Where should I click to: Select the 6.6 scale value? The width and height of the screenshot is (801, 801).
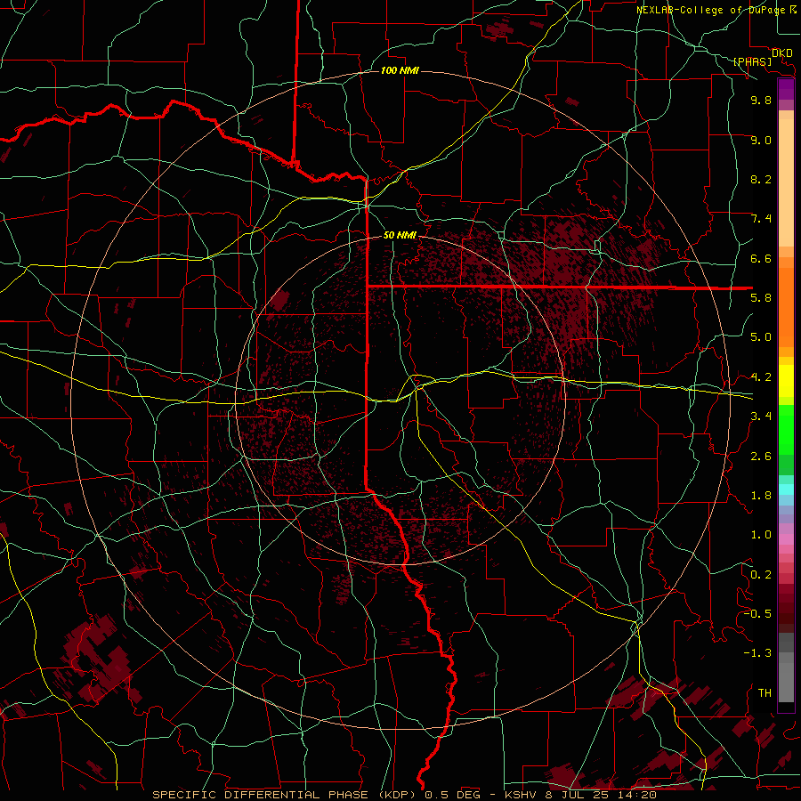761,258
